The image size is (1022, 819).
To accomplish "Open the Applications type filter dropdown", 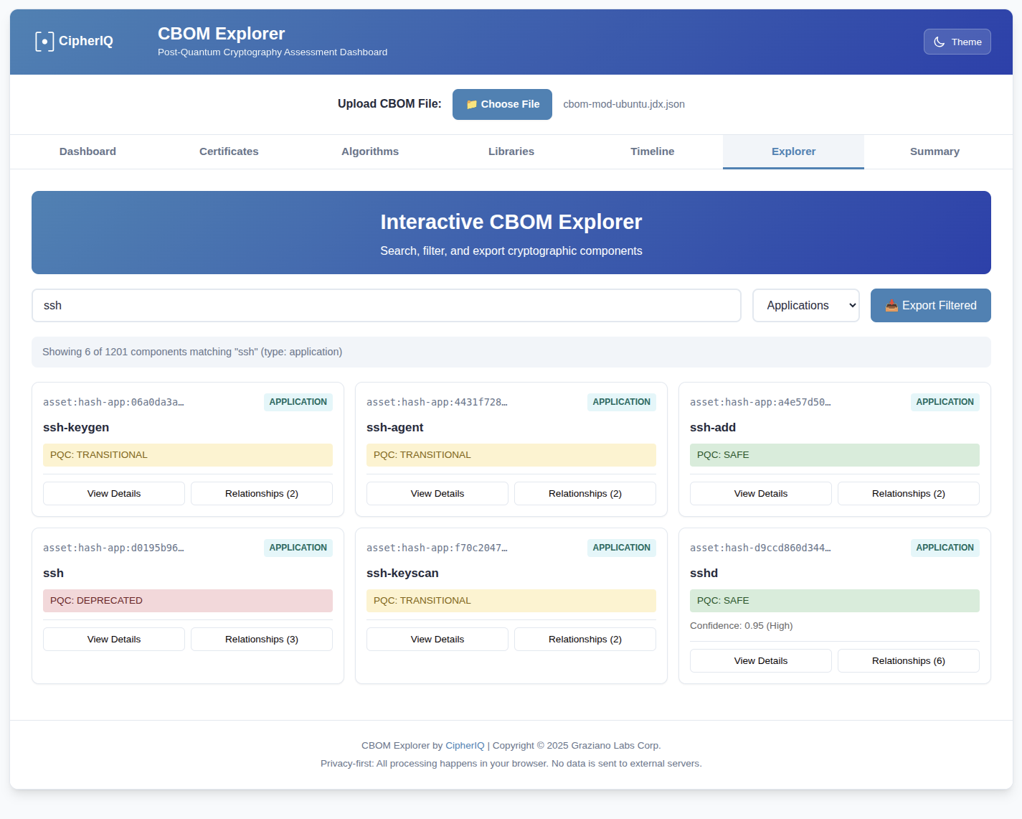I will click(805, 306).
